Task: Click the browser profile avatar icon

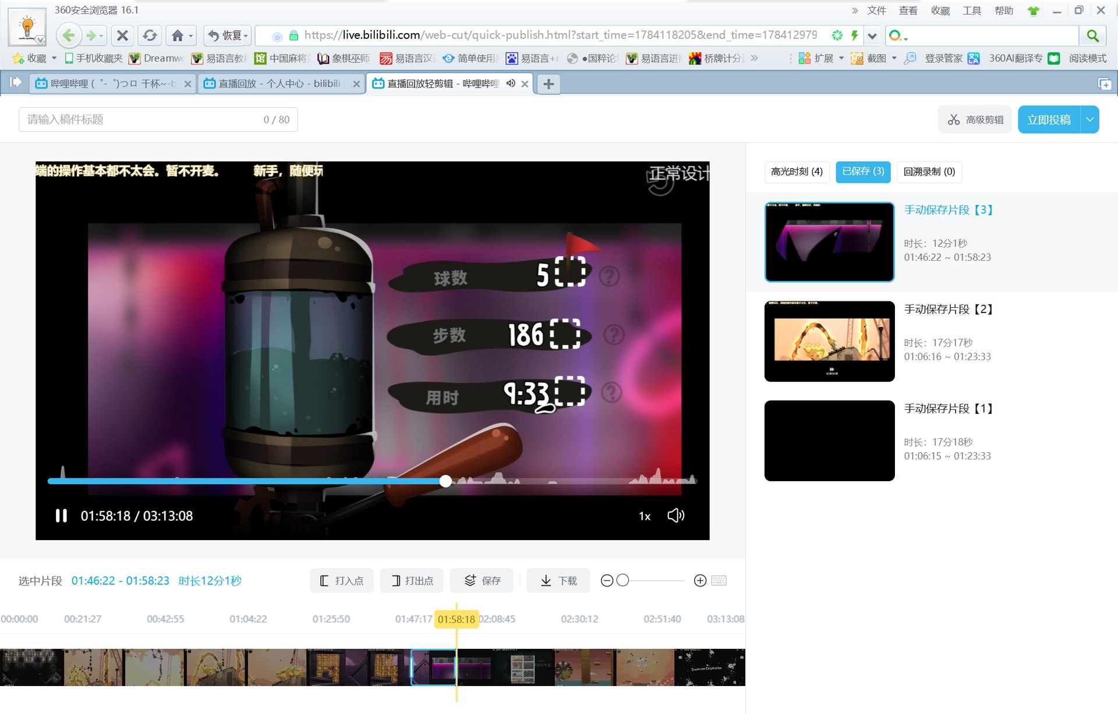Action: click(x=27, y=27)
